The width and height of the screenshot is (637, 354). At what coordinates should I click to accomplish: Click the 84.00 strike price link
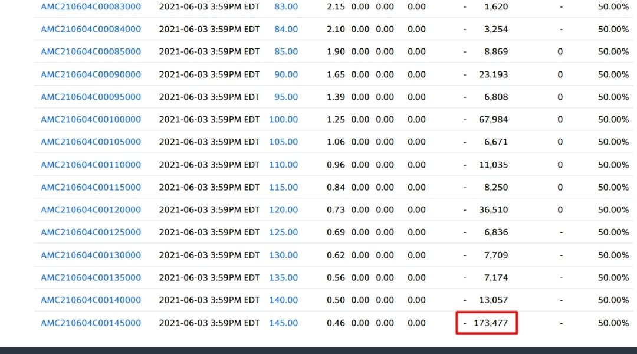coord(286,29)
